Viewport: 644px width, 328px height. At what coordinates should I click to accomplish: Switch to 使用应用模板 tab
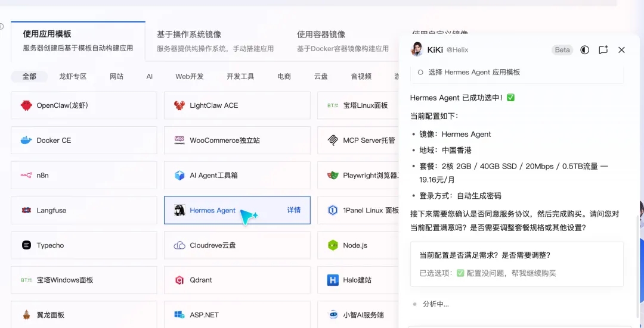coord(78,41)
